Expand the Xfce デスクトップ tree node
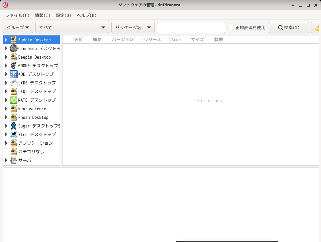 pyautogui.click(x=6, y=134)
